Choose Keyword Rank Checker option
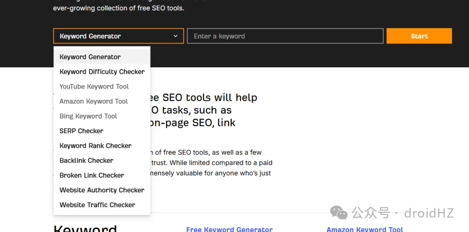469x232 pixels. coord(96,146)
